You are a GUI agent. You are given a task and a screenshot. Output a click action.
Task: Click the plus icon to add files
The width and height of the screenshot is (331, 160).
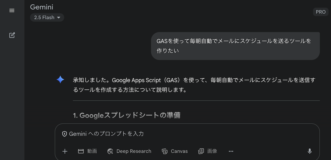pos(65,151)
